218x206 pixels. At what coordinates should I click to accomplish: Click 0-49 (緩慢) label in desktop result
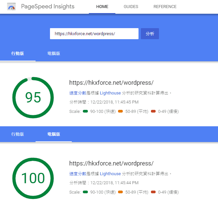click(168, 192)
